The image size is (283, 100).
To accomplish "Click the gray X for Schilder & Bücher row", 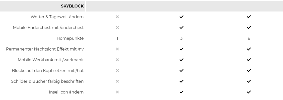I will pyautogui.click(x=117, y=81).
